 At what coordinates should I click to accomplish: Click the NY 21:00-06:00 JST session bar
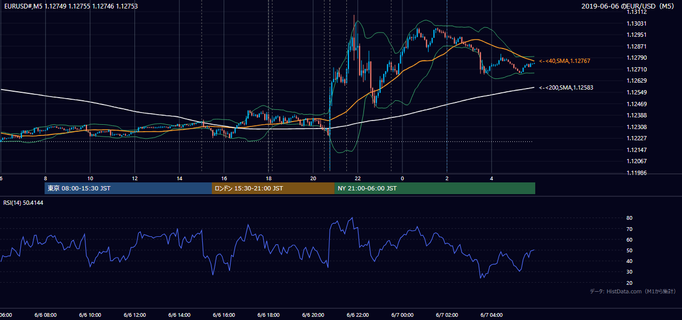click(435, 188)
